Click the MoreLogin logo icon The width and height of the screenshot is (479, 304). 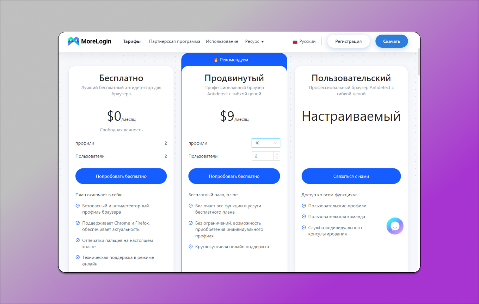[x=74, y=41]
